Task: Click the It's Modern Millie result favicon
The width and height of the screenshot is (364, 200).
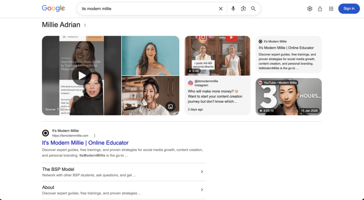Action: coord(45,133)
